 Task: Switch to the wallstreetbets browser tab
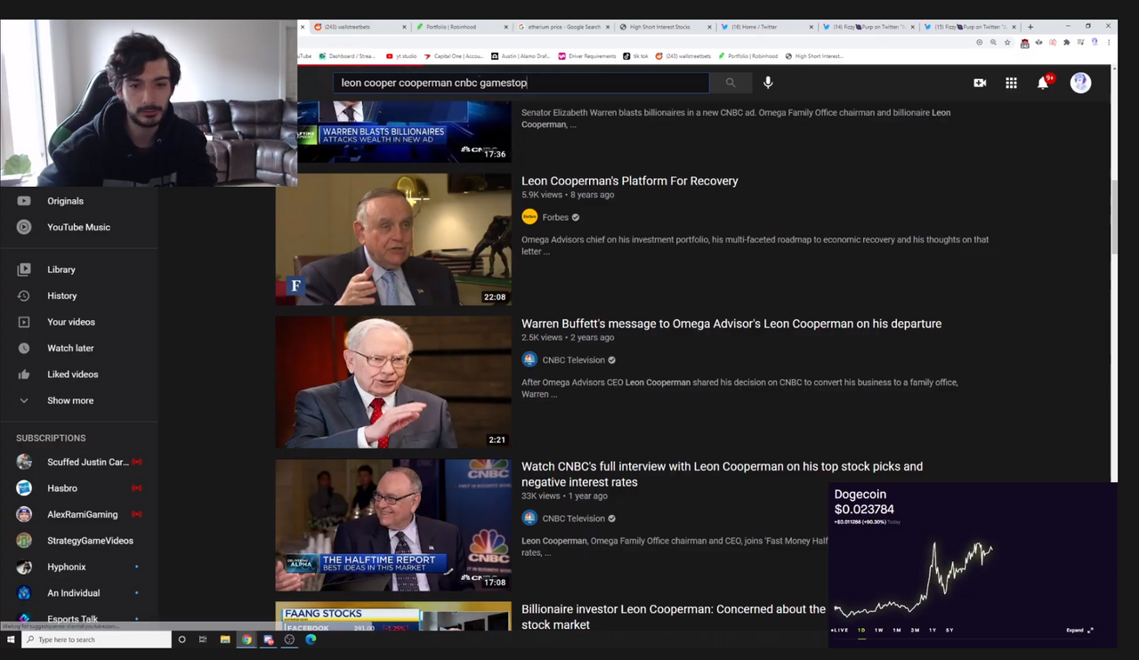(x=360, y=27)
